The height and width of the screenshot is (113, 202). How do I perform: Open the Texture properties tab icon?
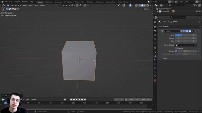click(x=155, y=80)
